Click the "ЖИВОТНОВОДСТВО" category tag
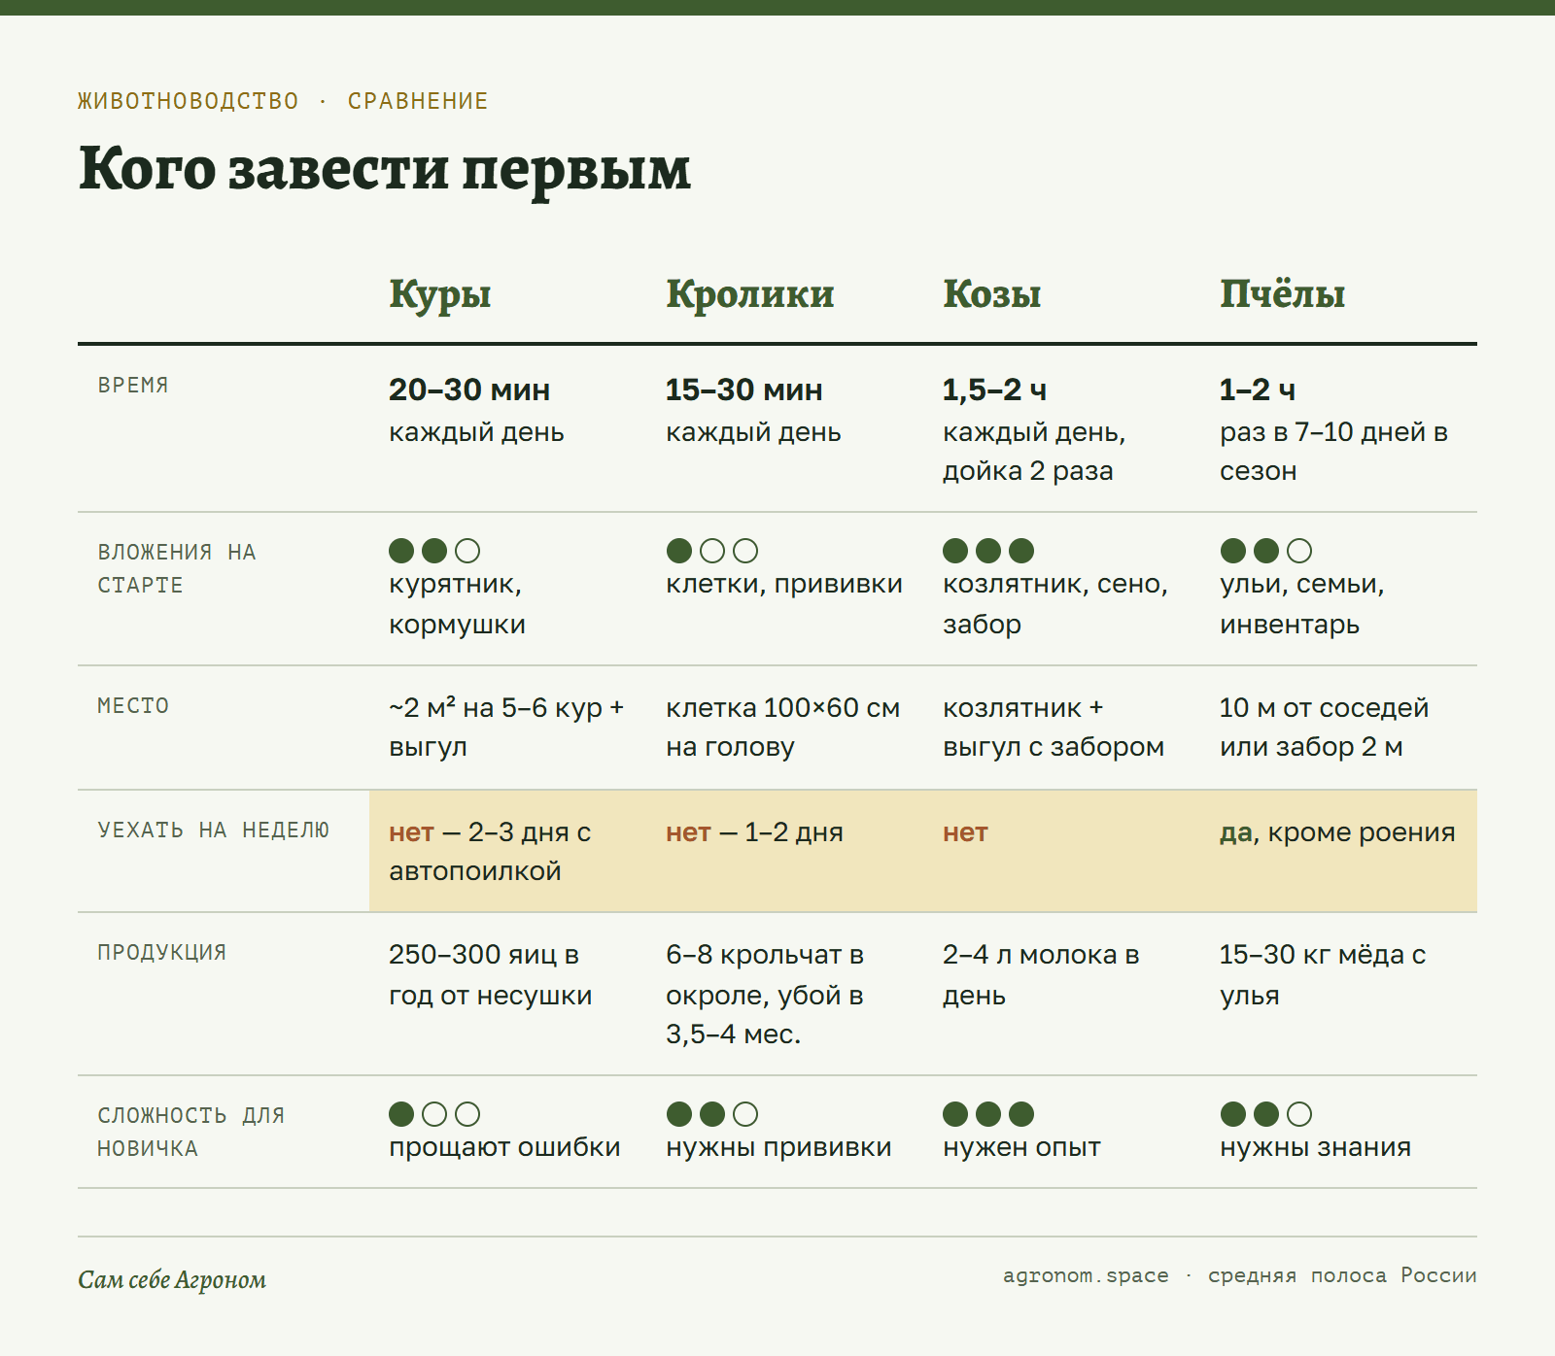 pos(189,101)
